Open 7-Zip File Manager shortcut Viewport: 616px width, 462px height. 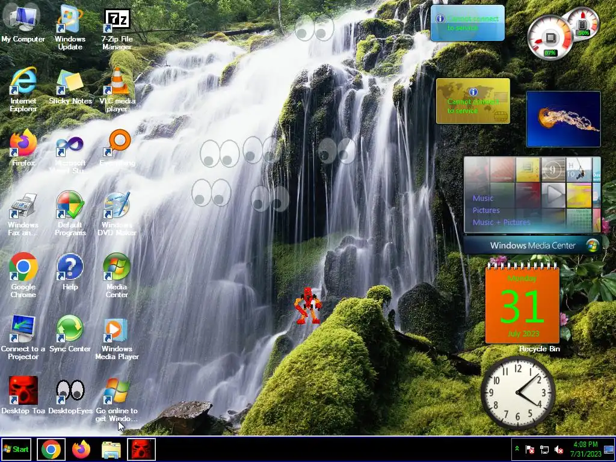coord(117,28)
